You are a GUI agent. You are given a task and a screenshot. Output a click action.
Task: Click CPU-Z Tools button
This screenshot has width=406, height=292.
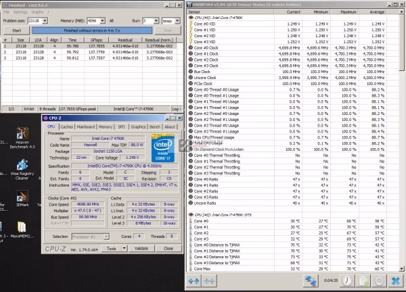click(112, 249)
